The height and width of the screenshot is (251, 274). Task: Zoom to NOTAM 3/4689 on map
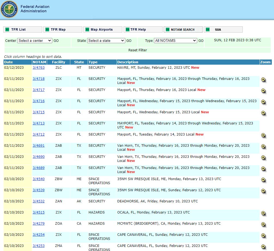[263, 169]
